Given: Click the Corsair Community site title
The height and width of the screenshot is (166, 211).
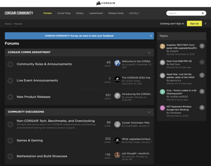Looking at the screenshot, I should pos(19,13).
